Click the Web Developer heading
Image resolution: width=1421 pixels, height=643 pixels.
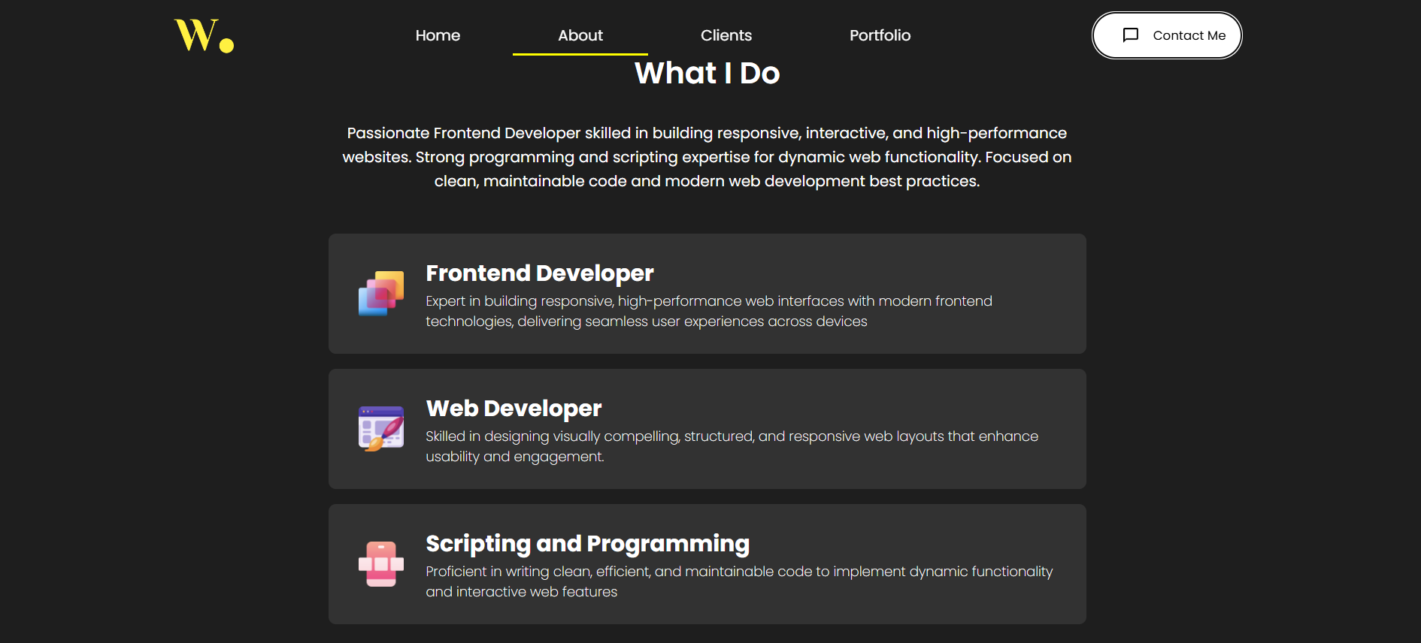click(514, 409)
